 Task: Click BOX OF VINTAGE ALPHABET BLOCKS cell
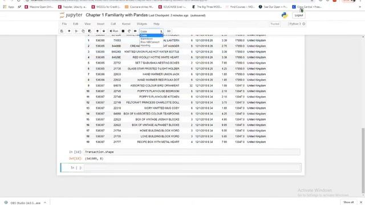pos(156,125)
